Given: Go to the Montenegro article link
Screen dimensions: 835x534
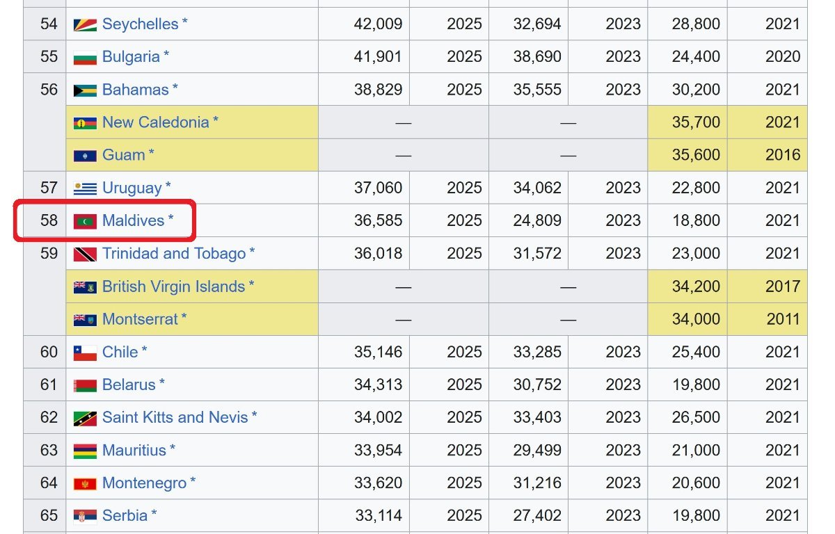Looking at the screenshot, I should pos(144,483).
